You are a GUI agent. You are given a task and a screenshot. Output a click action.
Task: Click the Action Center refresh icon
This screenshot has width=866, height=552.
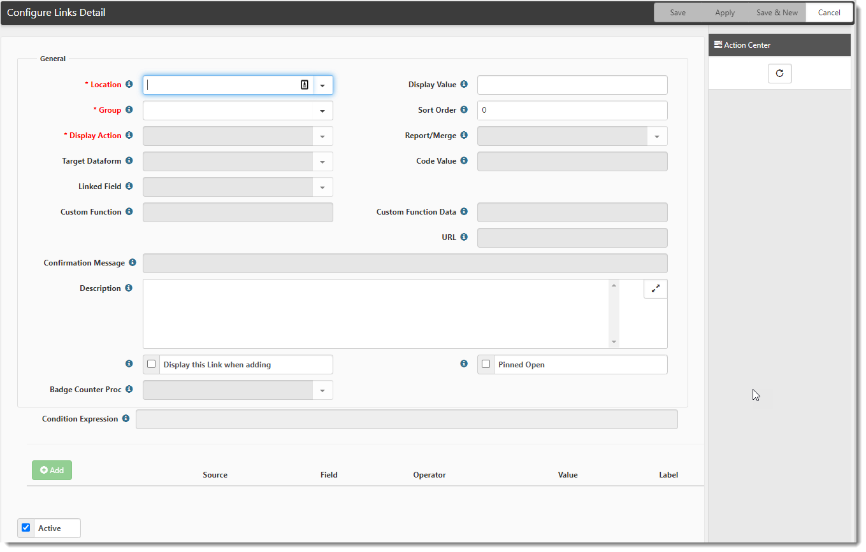pyautogui.click(x=779, y=73)
